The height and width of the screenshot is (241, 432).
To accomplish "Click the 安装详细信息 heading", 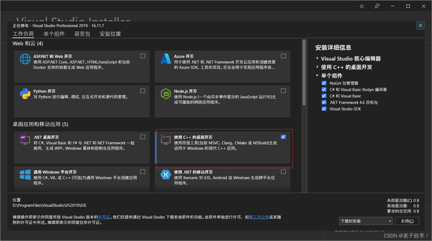I will click(333, 48).
